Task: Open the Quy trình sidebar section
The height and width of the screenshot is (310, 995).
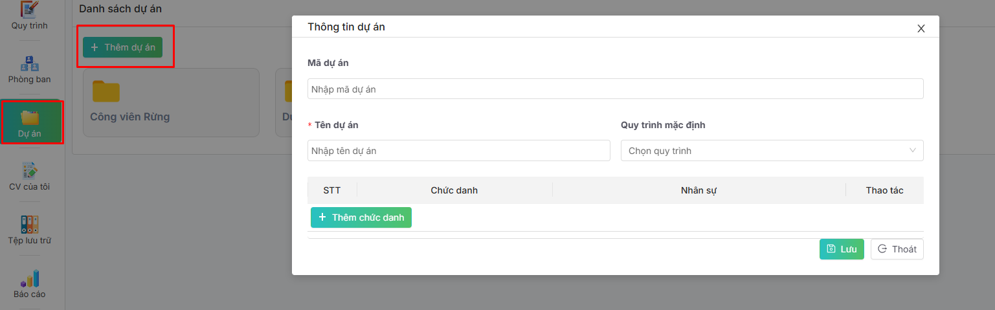Action: (x=30, y=16)
